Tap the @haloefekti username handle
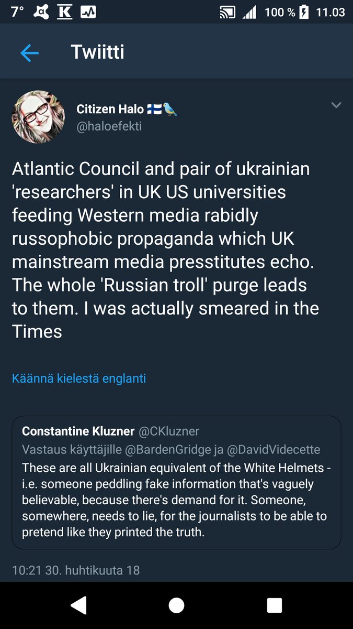This screenshot has height=629, width=353. point(109,127)
